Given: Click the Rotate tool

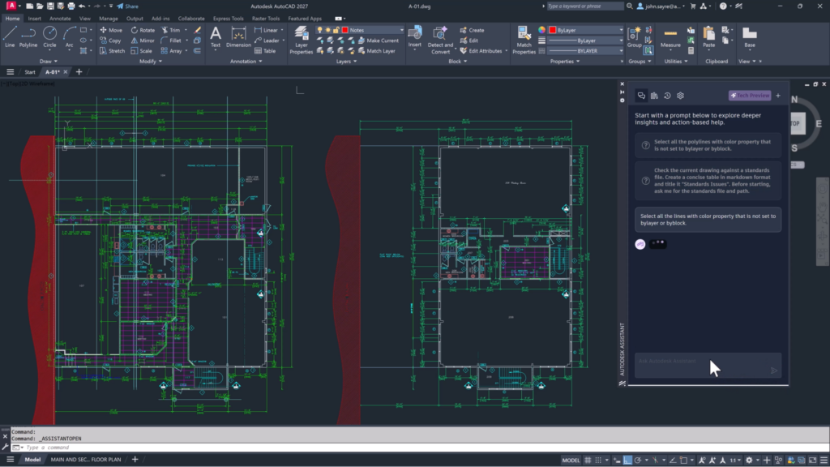Looking at the screenshot, I should point(143,30).
